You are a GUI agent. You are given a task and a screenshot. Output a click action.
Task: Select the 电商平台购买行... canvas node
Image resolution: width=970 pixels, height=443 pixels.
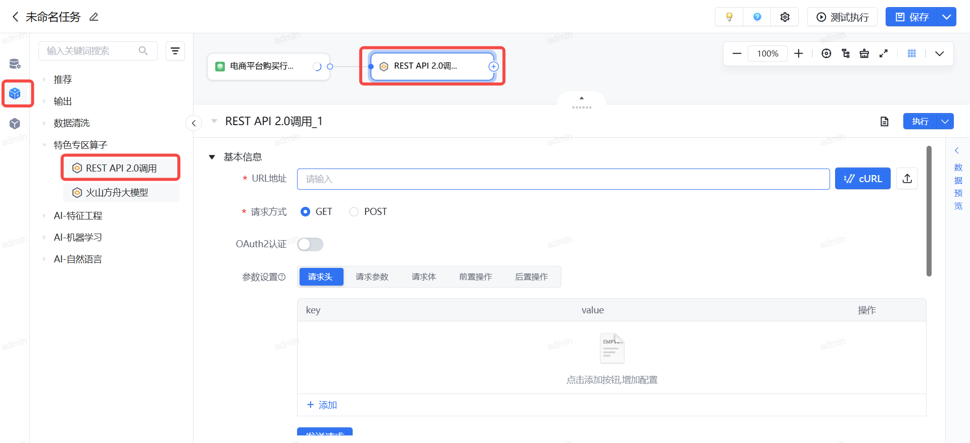[x=268, y=67]
